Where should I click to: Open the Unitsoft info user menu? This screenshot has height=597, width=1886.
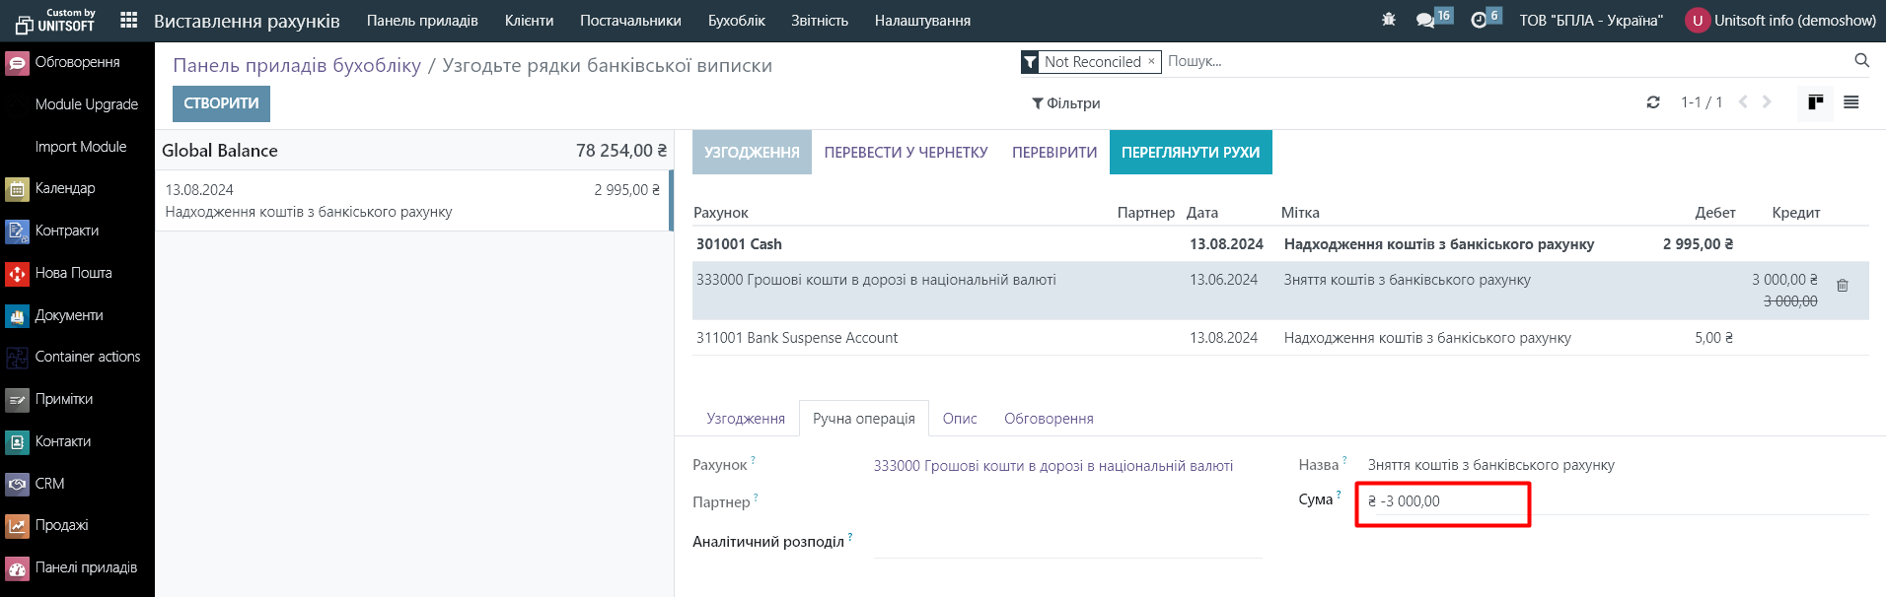[x=1781, y=21]
